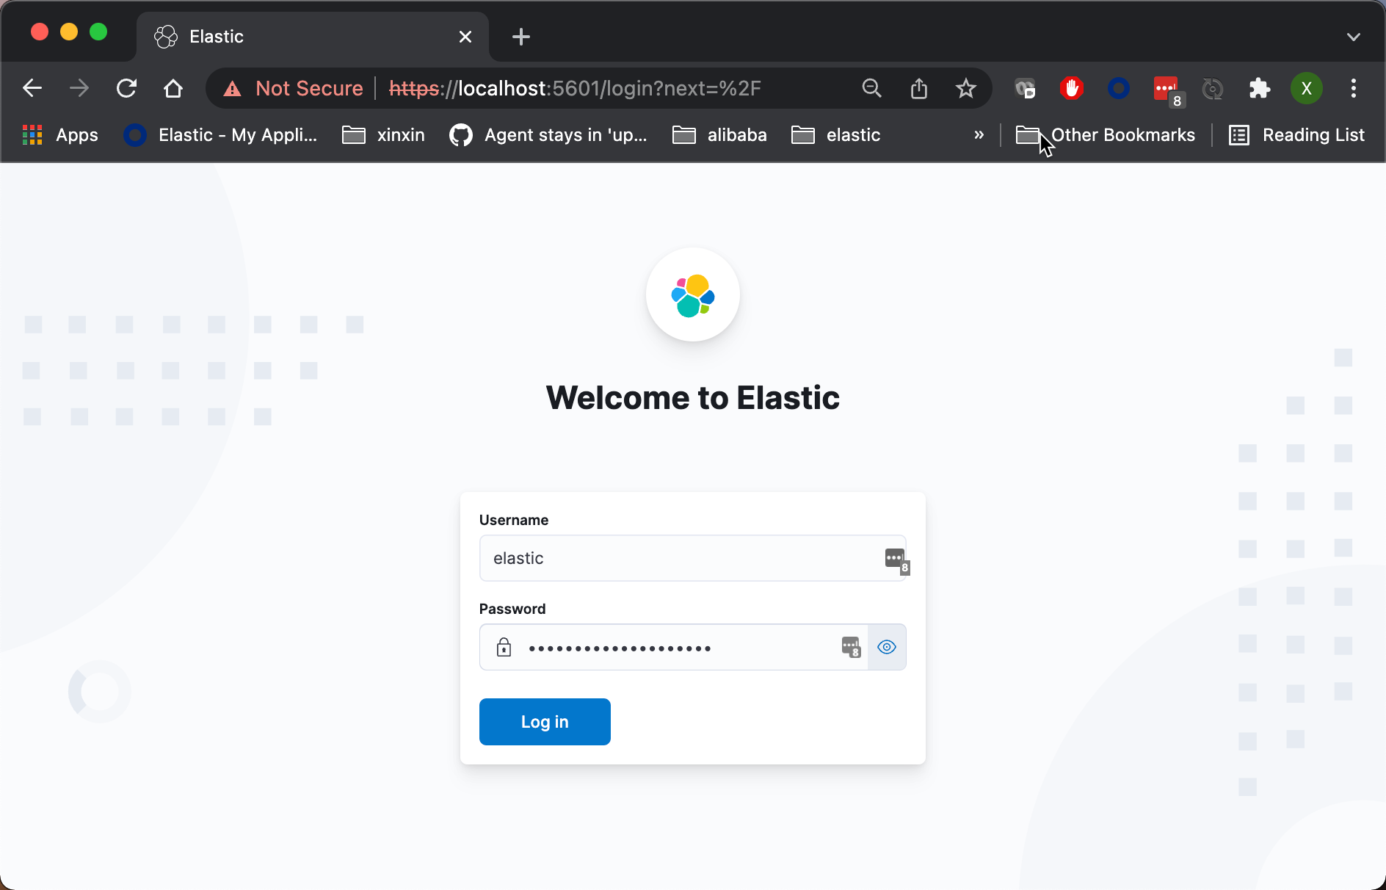Open the red password manager extension icon

pyautogui.click(x=1167, y=90)
